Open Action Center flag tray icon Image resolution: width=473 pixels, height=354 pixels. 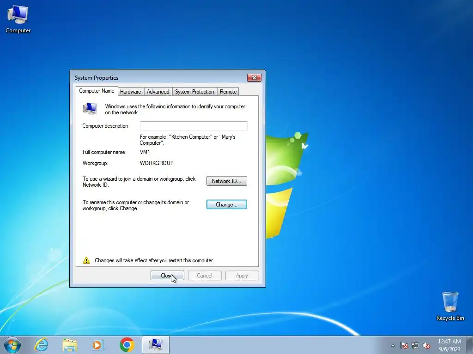pyautogui.click(x=404, y=345)
